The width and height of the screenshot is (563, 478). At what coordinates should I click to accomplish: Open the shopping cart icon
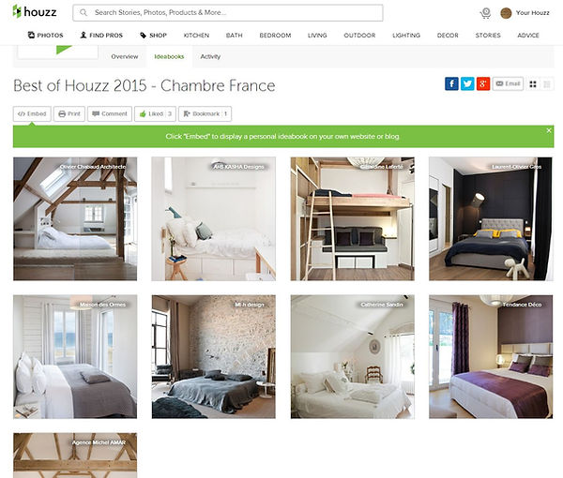click(485, 13)
